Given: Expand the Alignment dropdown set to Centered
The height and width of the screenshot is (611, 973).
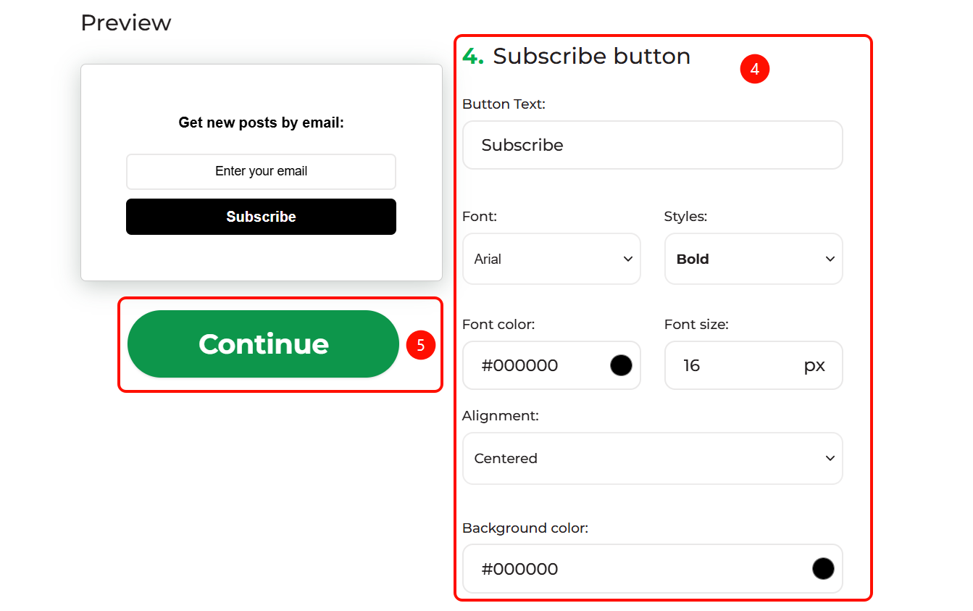Looking at the screenshot, I should tap(652, 458).
